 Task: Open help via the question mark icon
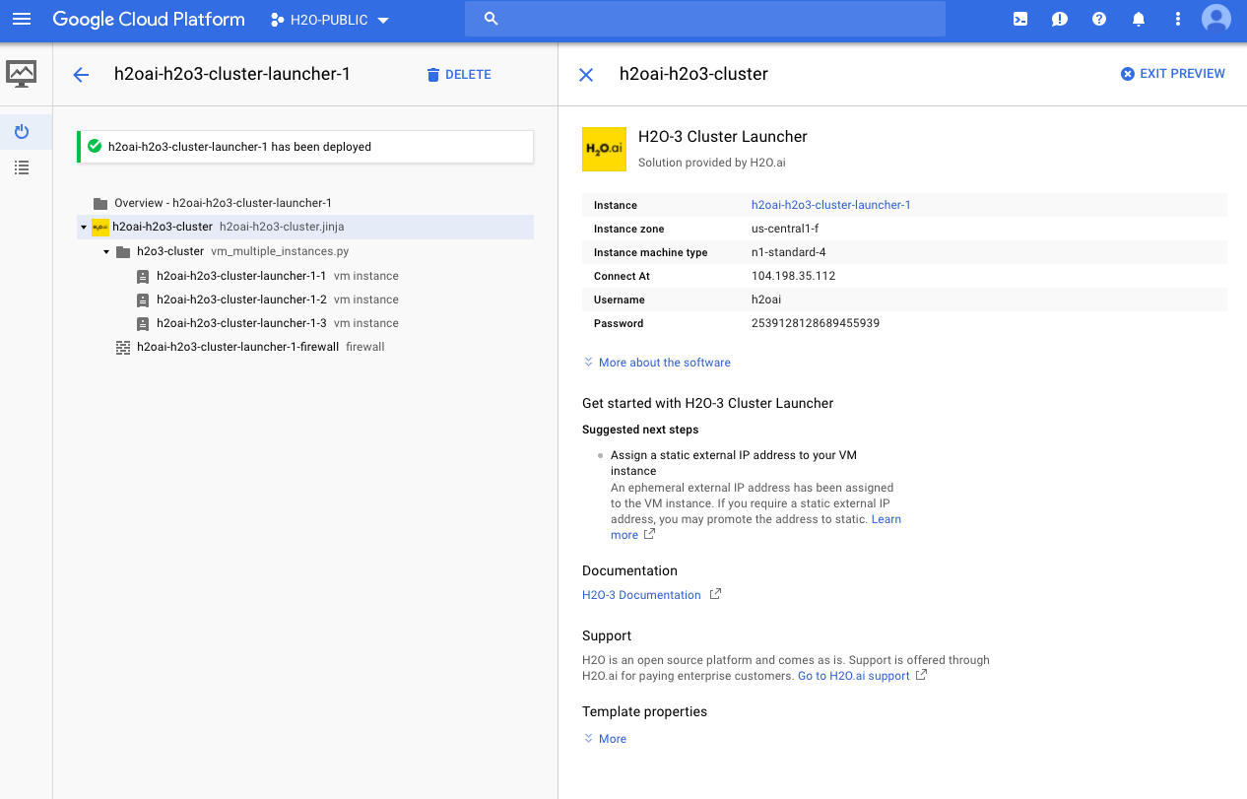click(x=1098, y=18)
